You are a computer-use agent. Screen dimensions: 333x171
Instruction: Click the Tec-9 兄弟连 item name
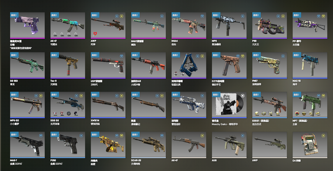(x=54, y=83)
